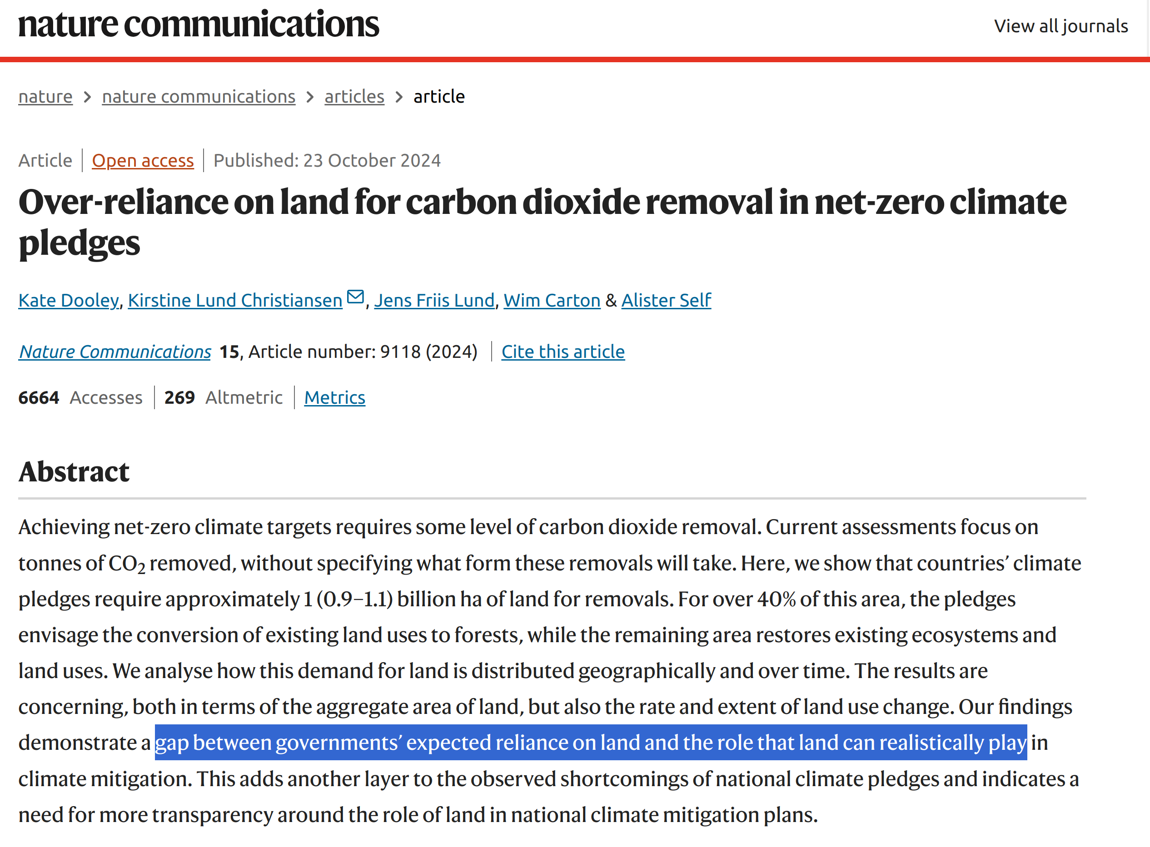
Task: Click the email envelope icon beside Christiansen
Action: (355, 297)
